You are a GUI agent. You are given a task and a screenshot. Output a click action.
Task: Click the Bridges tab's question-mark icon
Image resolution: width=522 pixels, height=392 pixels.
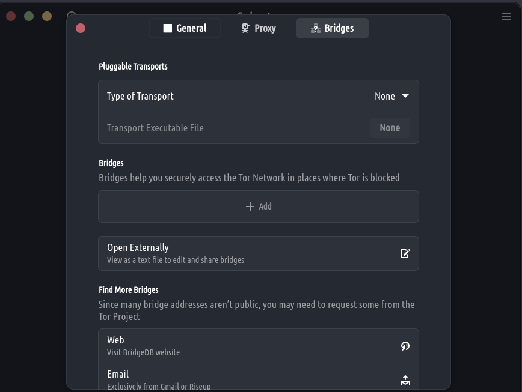pyautogui.click(x=315, y=28)
